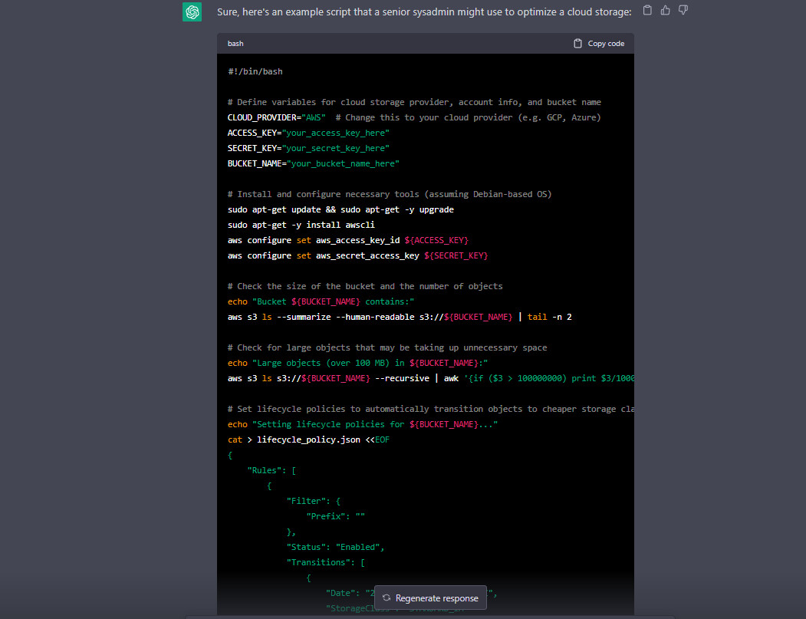Viewport: 806px width, 619px height.
Task: Click the your_secret_key_here string
Action: click(x=335, y=148)
